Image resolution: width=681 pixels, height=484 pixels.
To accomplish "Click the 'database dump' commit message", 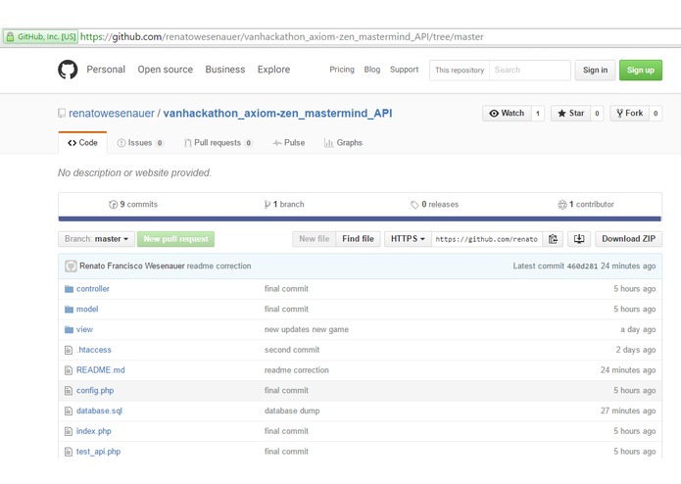I will point(292,411).
